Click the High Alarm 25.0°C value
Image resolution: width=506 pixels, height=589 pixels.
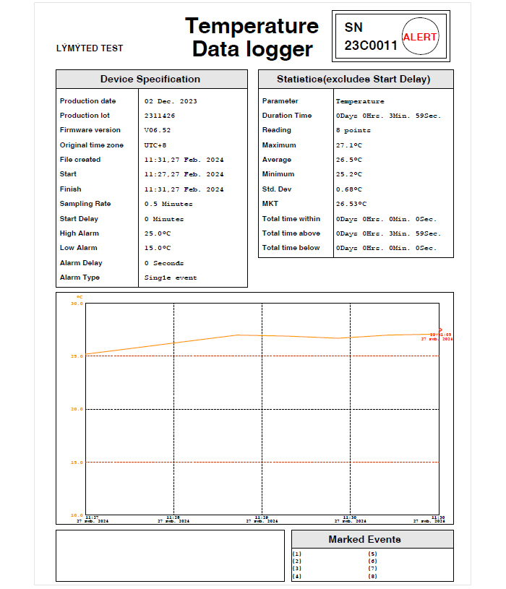point(158,234)
